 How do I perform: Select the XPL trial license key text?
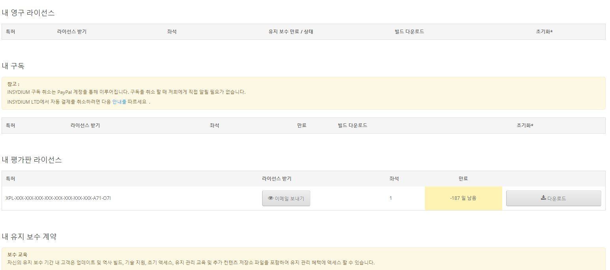pos(58,198)
